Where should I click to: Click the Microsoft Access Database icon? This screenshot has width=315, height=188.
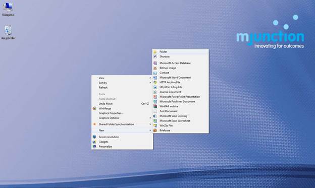click(155, 63)
